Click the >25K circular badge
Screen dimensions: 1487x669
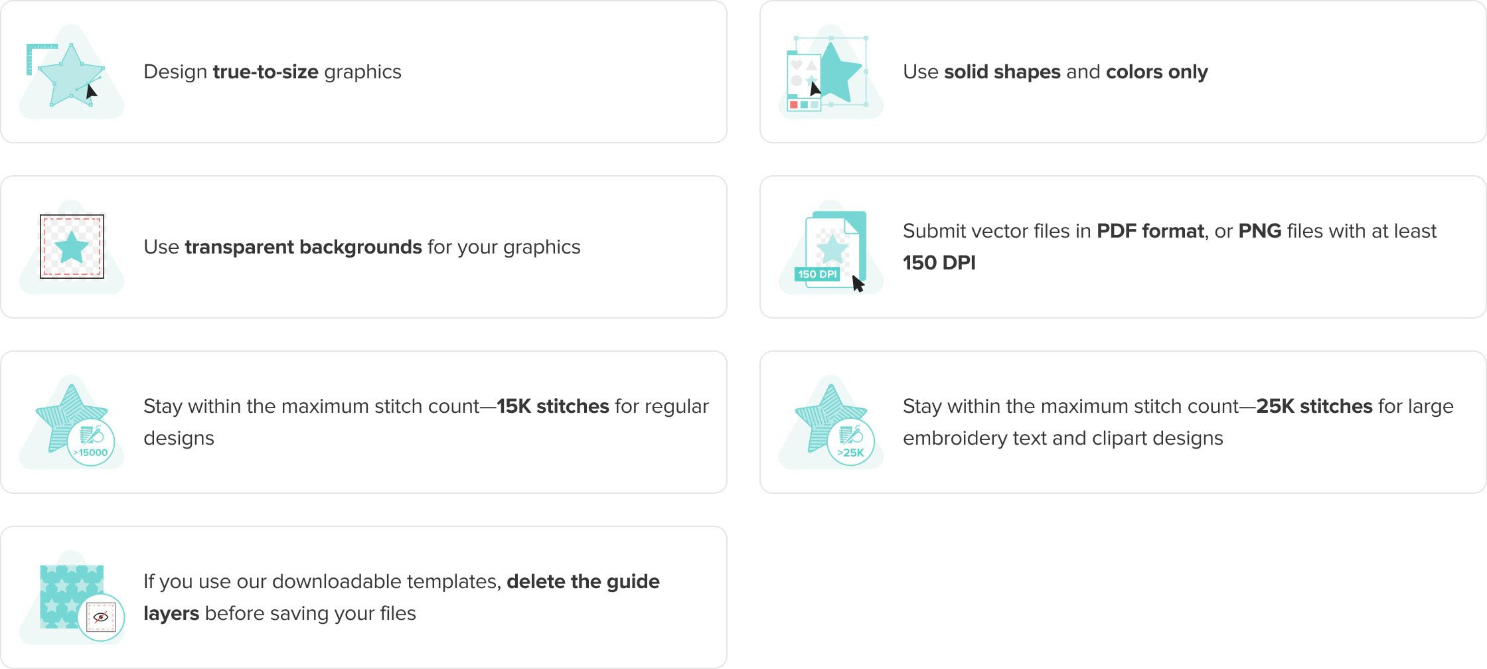click(850, 442)
